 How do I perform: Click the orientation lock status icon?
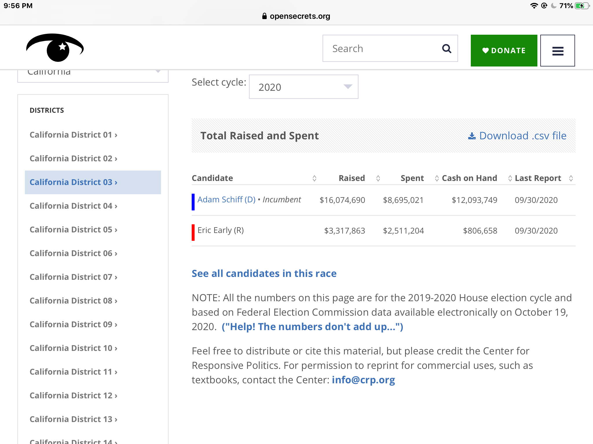544,6
